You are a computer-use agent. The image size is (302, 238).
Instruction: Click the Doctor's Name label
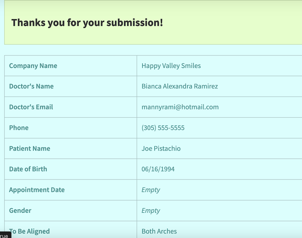(x=31, y=86)
